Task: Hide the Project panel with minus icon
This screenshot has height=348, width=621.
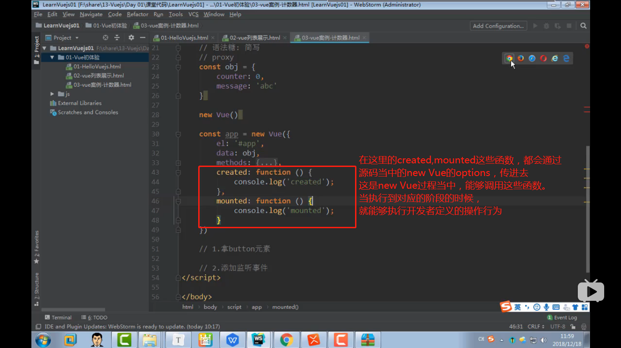Action: point(142,38)
